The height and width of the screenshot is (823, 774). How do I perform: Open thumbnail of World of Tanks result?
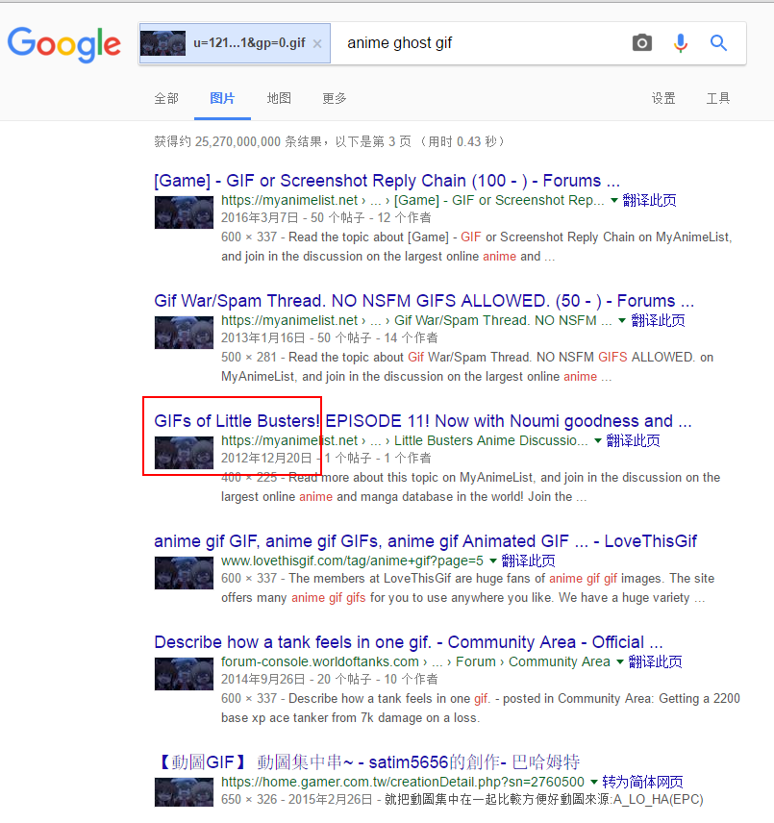click(x=184, y=674)
